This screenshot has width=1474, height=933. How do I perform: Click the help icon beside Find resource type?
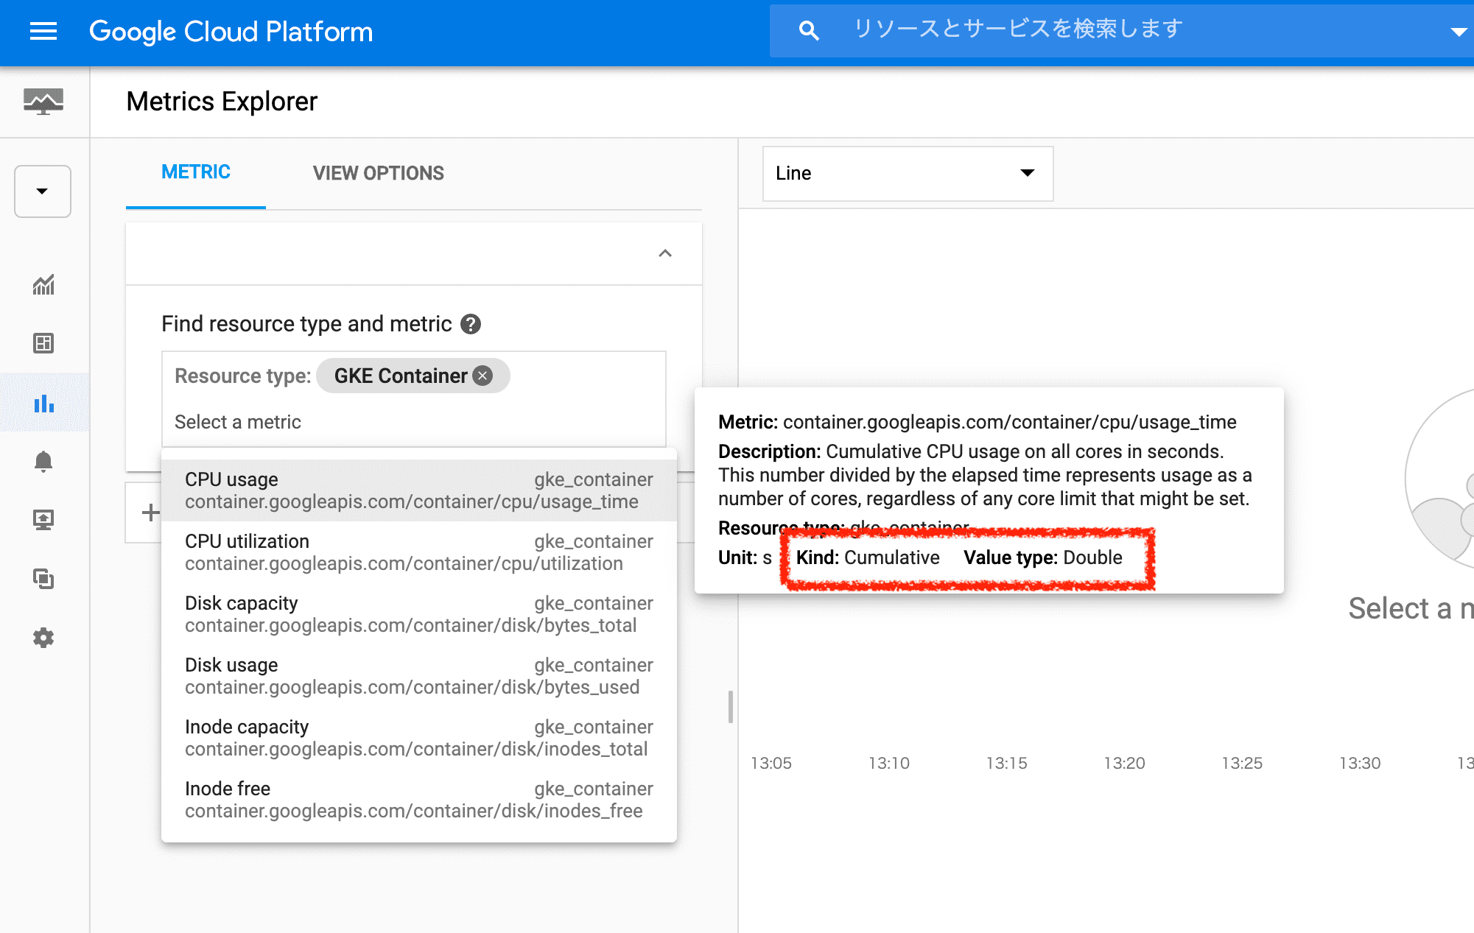[x=471, y=324]
